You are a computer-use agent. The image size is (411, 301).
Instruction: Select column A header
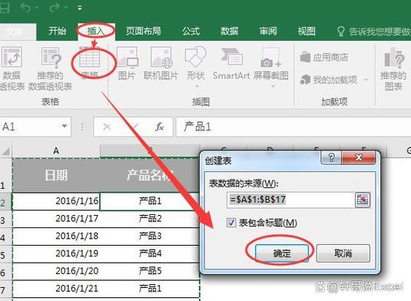(56, 151)
